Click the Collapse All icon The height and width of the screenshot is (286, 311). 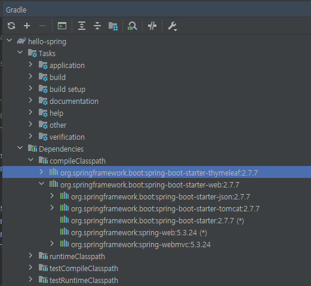click(x=97, y=26)
